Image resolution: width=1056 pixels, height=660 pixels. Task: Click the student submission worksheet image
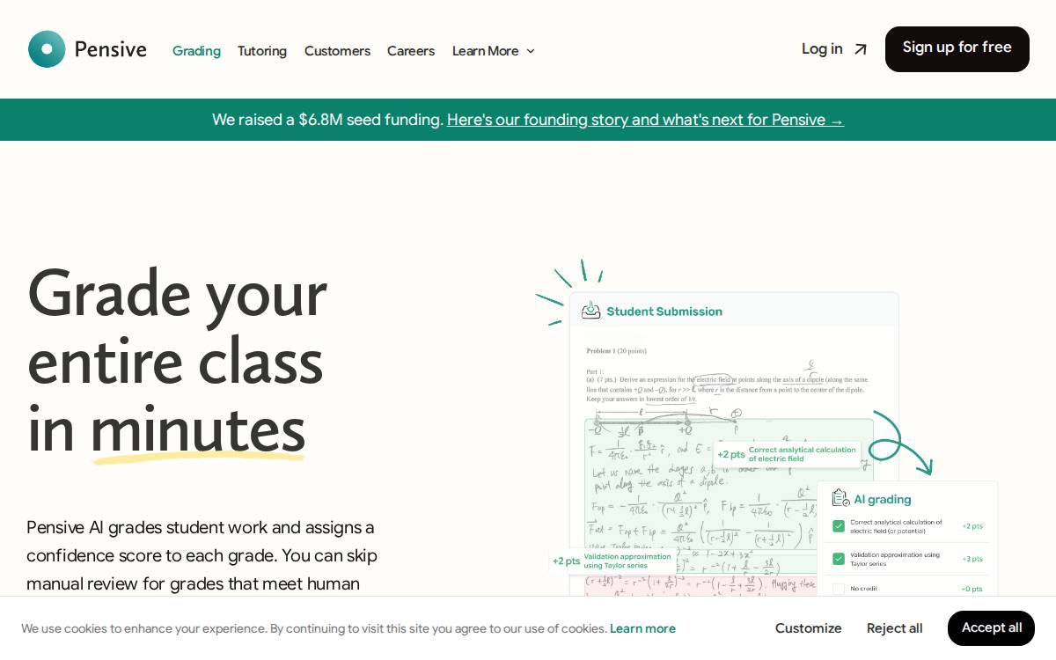pos(734,444)
